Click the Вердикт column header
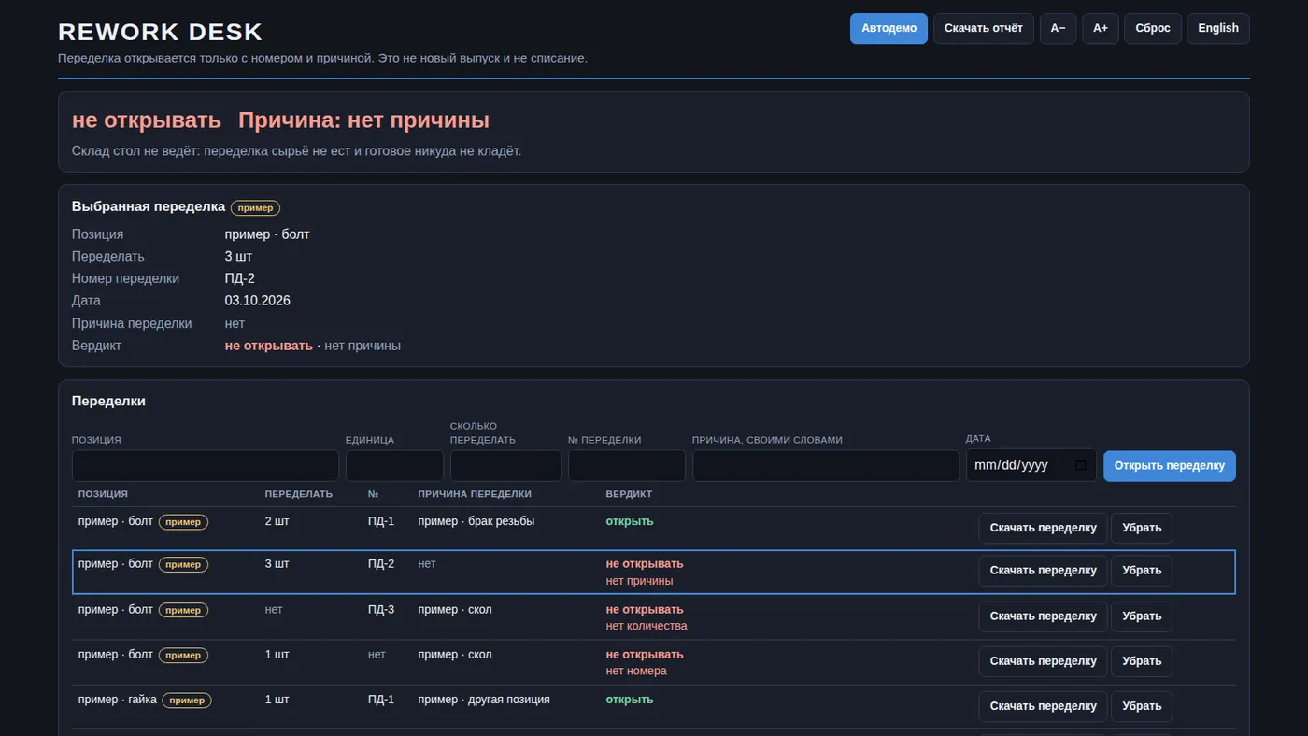The image size is (1308, 736). click(x=629, y=494)
